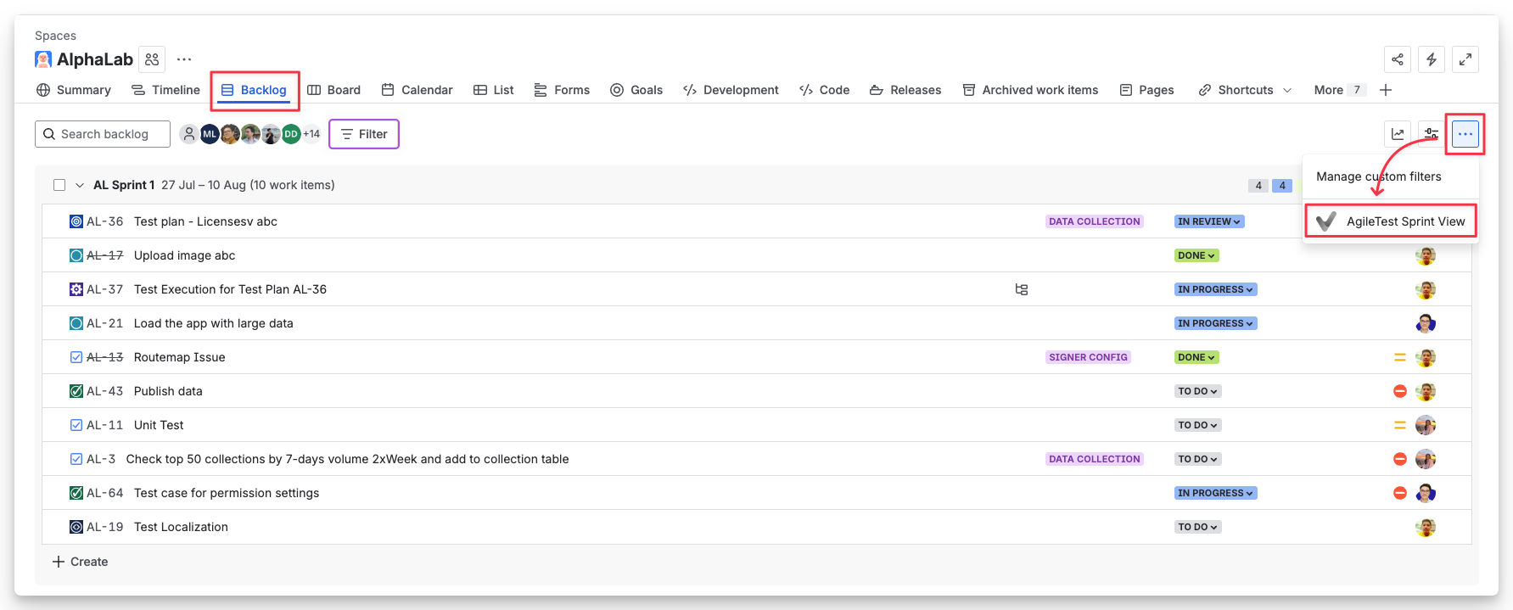Toggle the unassigned avatar filter
The height and width of the screenshot is (610, 1513).
click(189, 134)
